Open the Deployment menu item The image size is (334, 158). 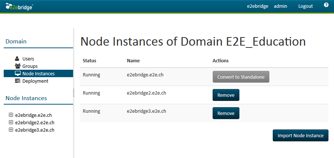[x=35, y=81]
